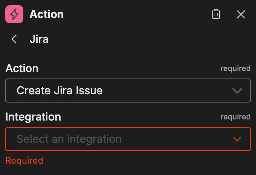Click the Integration field label
This screenshot has height=175, width=256.
pyautogui.click(x=33, y=117)
